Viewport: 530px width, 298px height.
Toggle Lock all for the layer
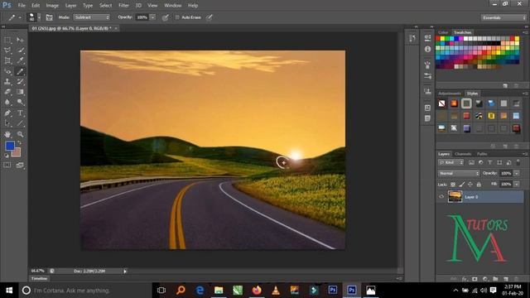pyautogui.click(x=479, y=185)
